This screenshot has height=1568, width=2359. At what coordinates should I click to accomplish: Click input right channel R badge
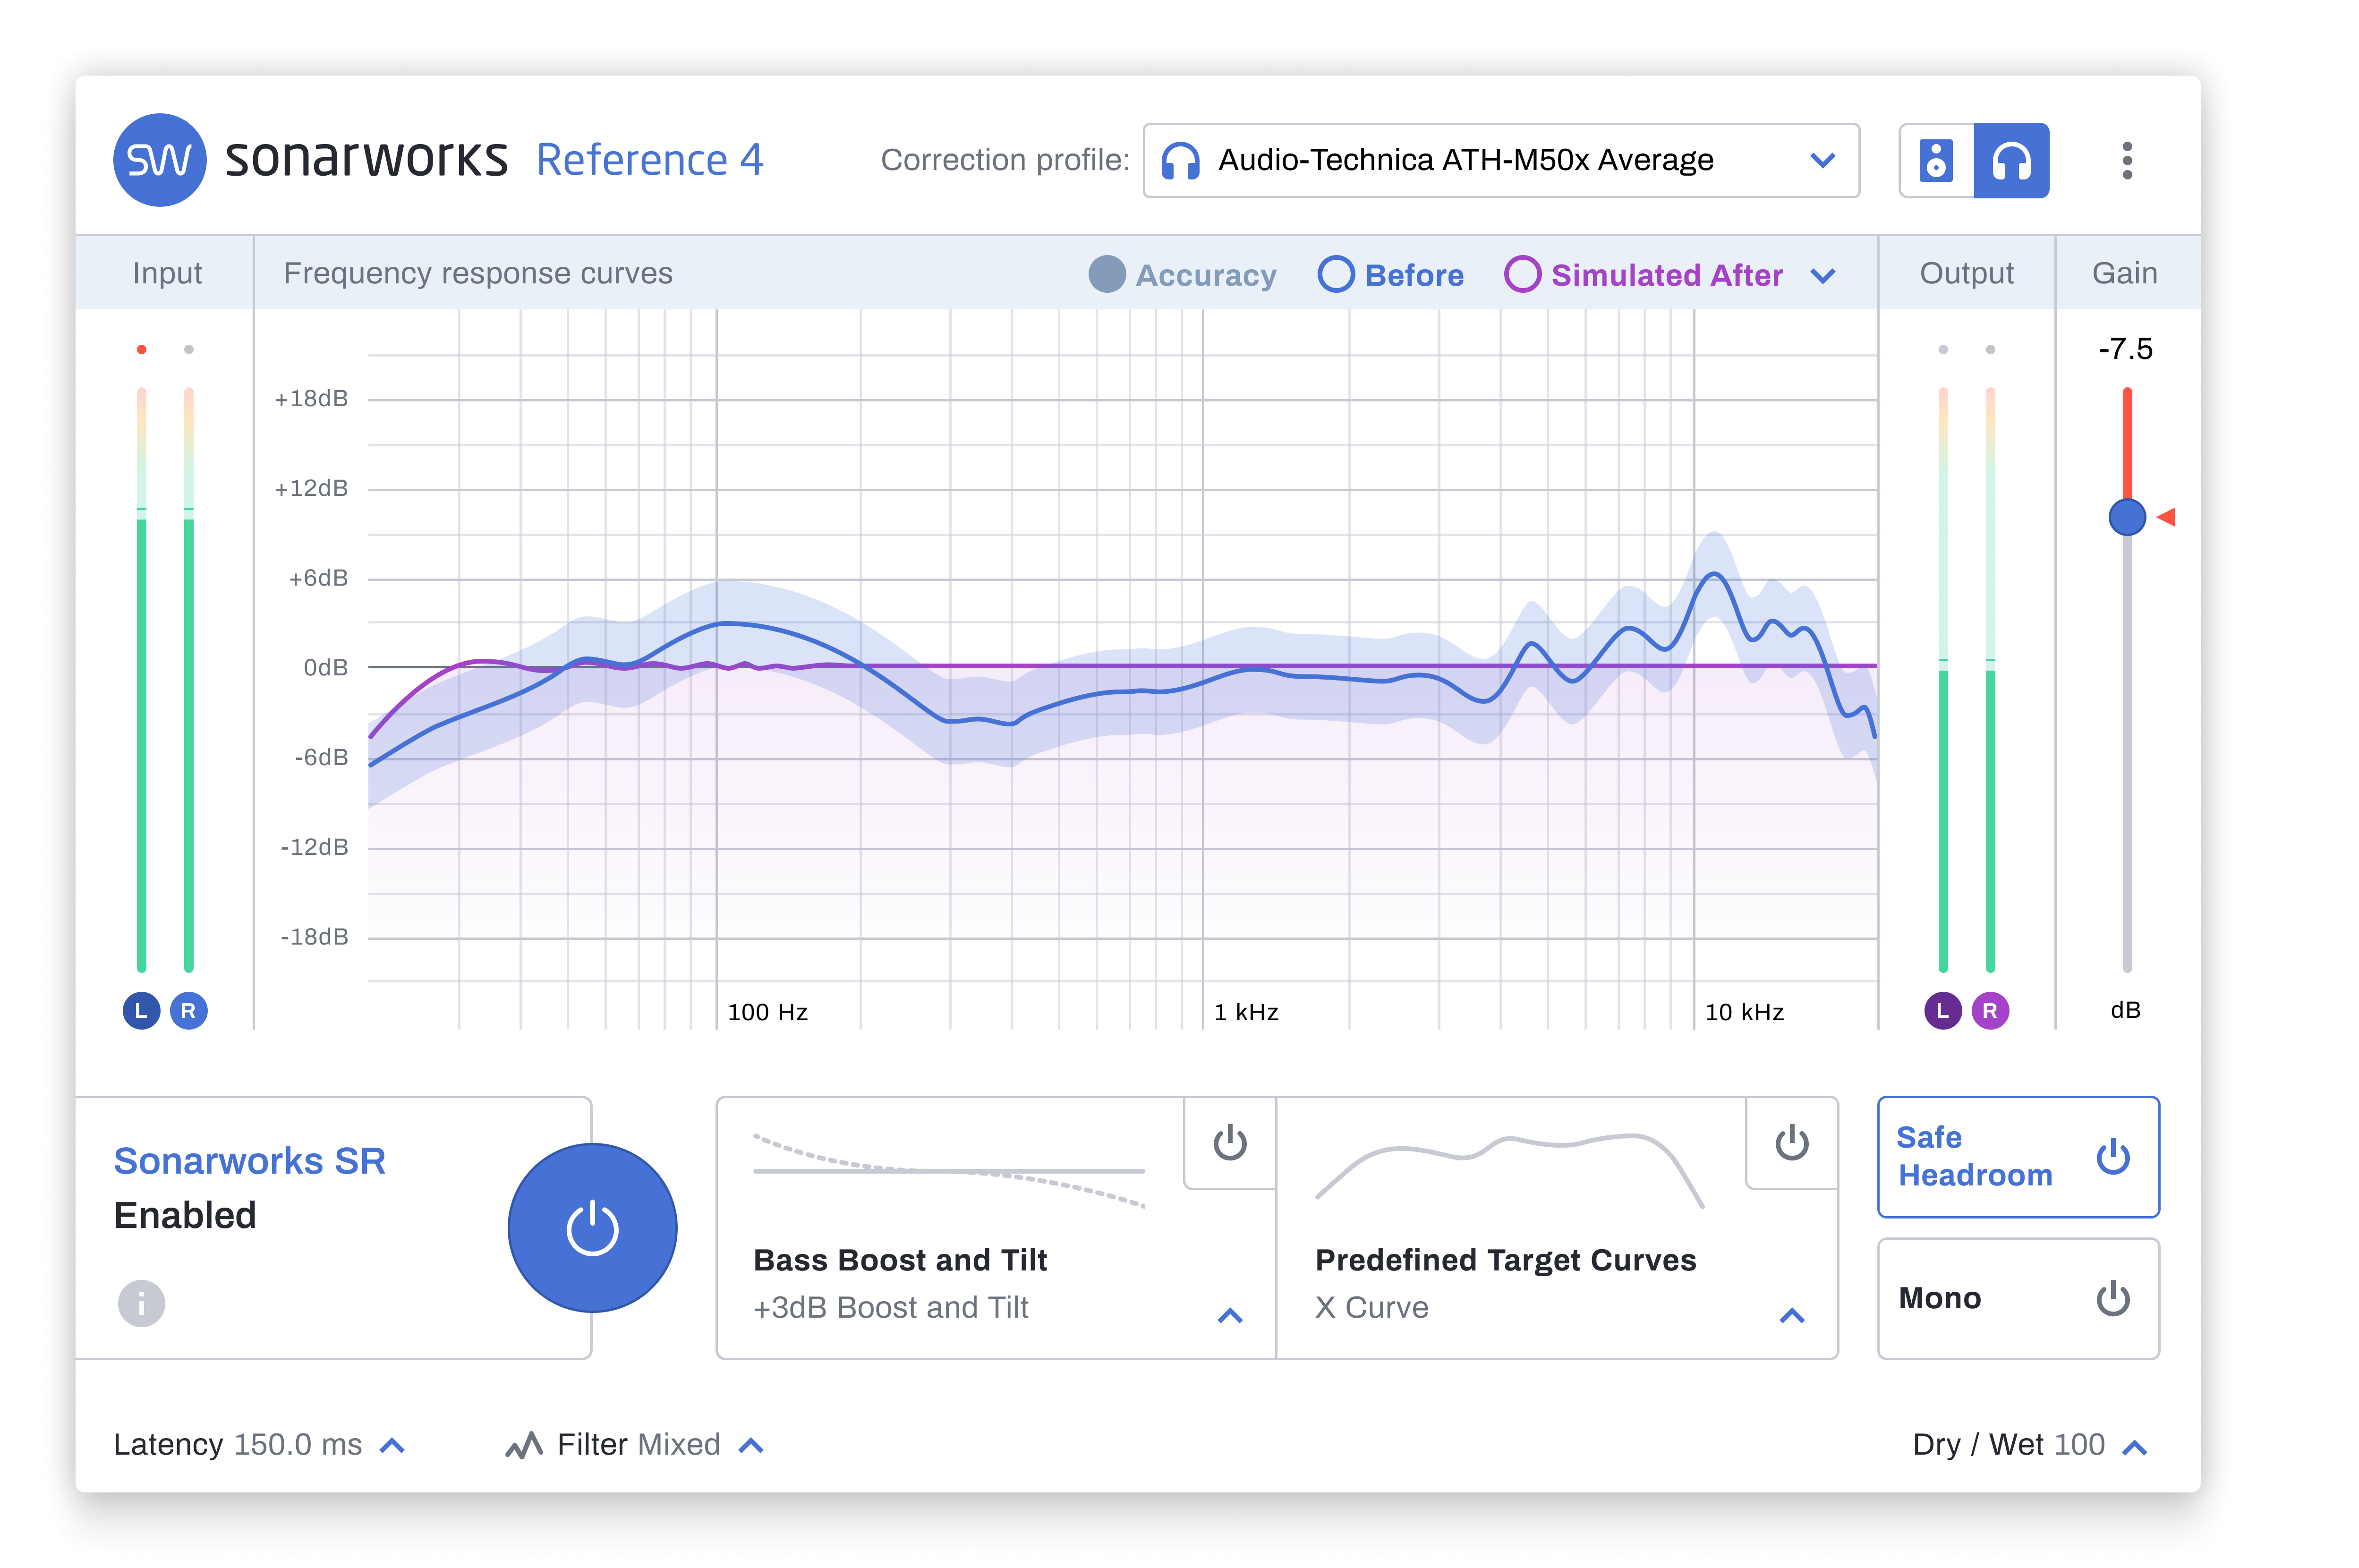tap(188, 1010)
